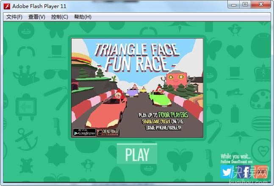Open the 查看(V) menu
Viewport: 274px width, 186px height.
pyautogui.click(x=37, y=17)
